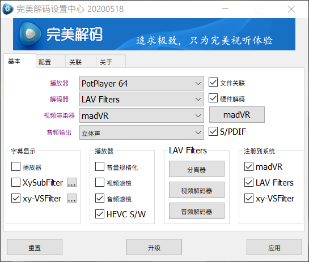Open the 播放器 dropdown showing PotPlayer 64
Screen dimensions: 309x262
click(x=142, y=83)
